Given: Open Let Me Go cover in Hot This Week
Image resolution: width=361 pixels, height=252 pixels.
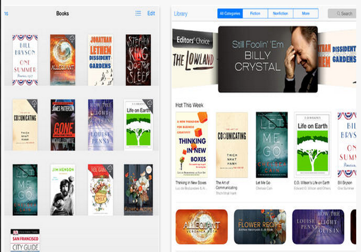Looking at the screenshot, I should pyautogui.click(x=272, y=145).
